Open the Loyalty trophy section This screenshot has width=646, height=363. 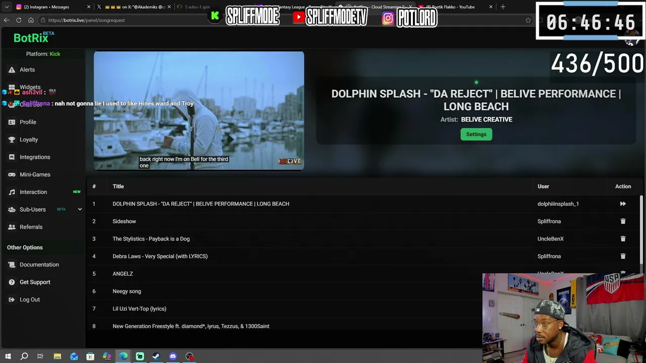click(29, 140)
